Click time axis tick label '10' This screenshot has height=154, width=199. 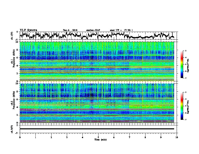(x=177, y=137)
